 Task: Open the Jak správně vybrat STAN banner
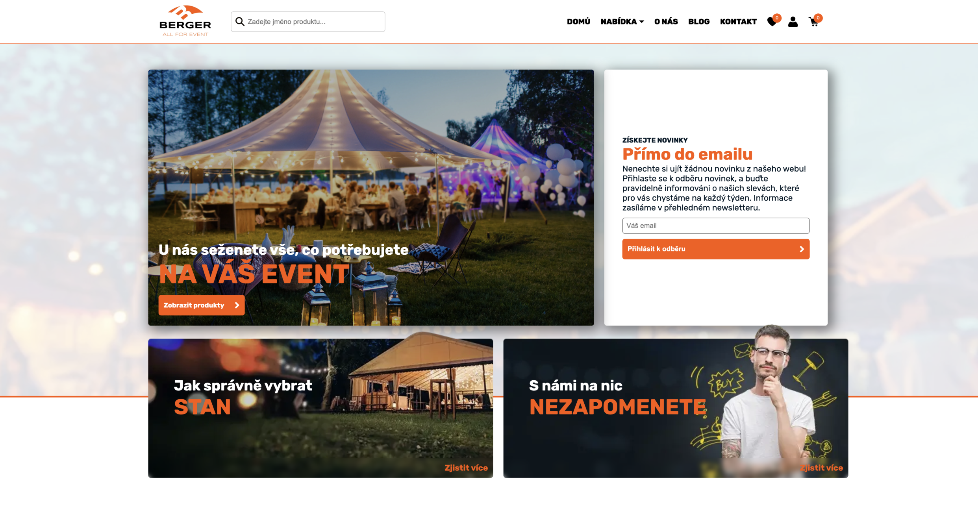pyautogui.click(x=320, y=408)
